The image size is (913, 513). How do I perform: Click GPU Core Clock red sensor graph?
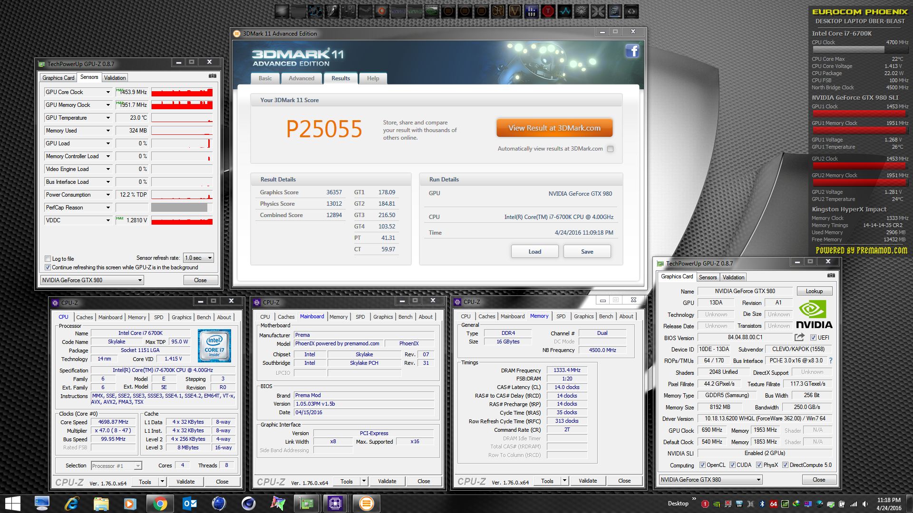pyautogui.click(x=182, y=92)
